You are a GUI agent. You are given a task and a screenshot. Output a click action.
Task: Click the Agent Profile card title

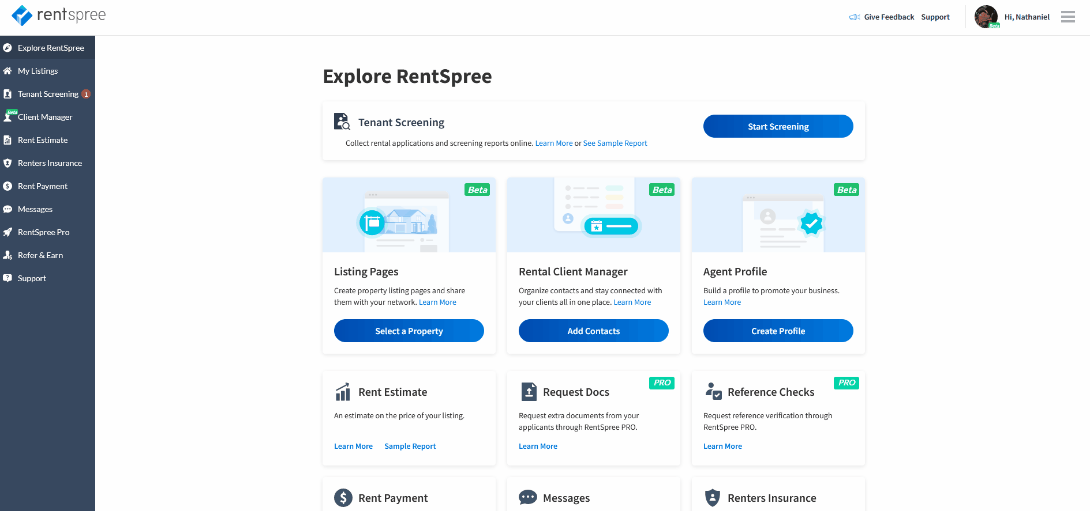coord(735,271)
